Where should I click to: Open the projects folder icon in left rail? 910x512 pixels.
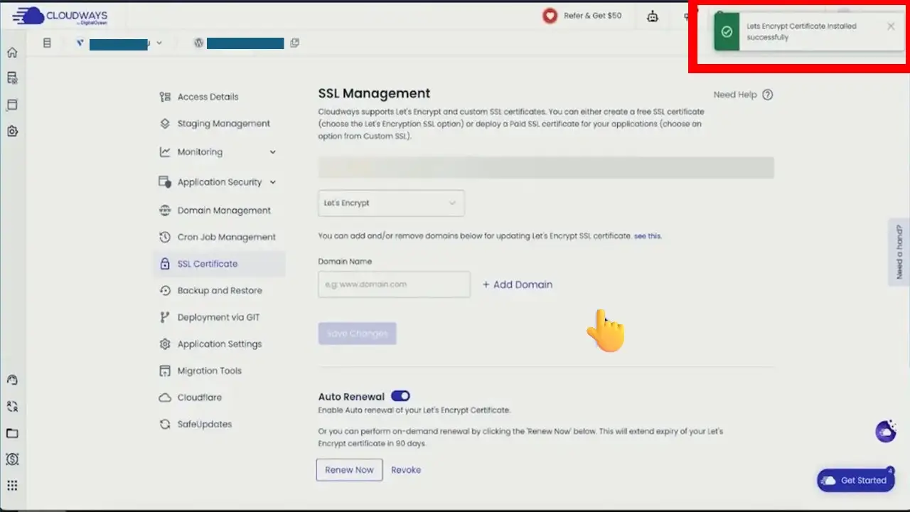tap(12, 433)
